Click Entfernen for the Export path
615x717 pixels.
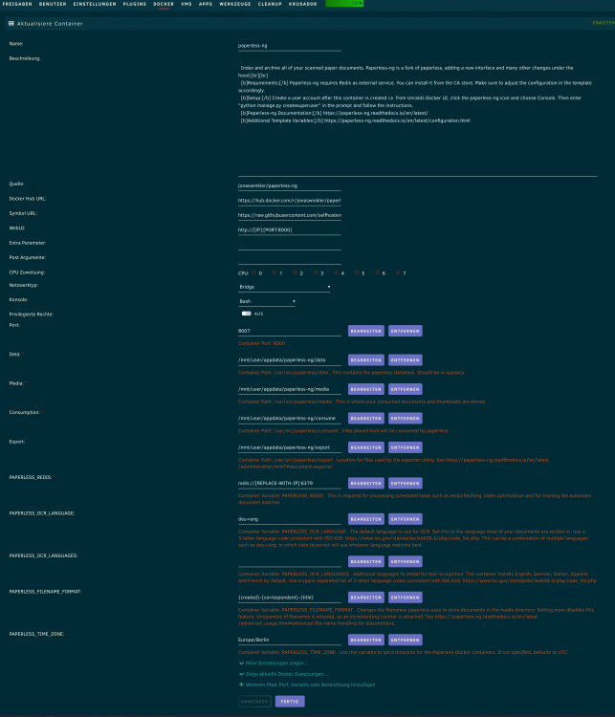[406, 447]
